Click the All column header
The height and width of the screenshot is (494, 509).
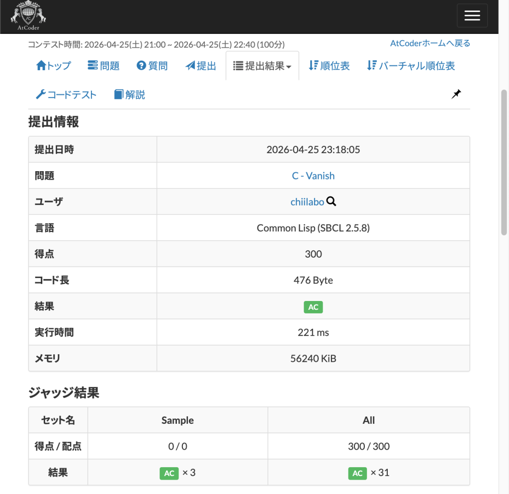pos(368,420)
